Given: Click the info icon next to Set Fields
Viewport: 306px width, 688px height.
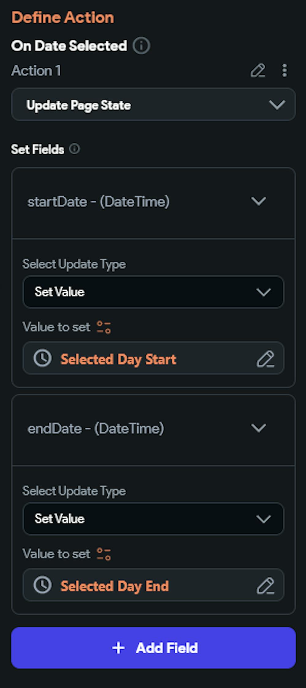Looking at the screenshot, I should click(x=74, y=149).
